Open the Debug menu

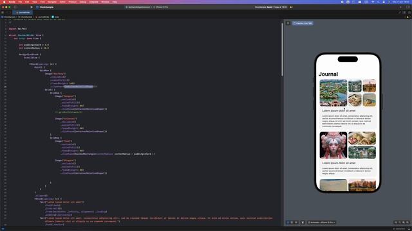(x=83, y=2)
